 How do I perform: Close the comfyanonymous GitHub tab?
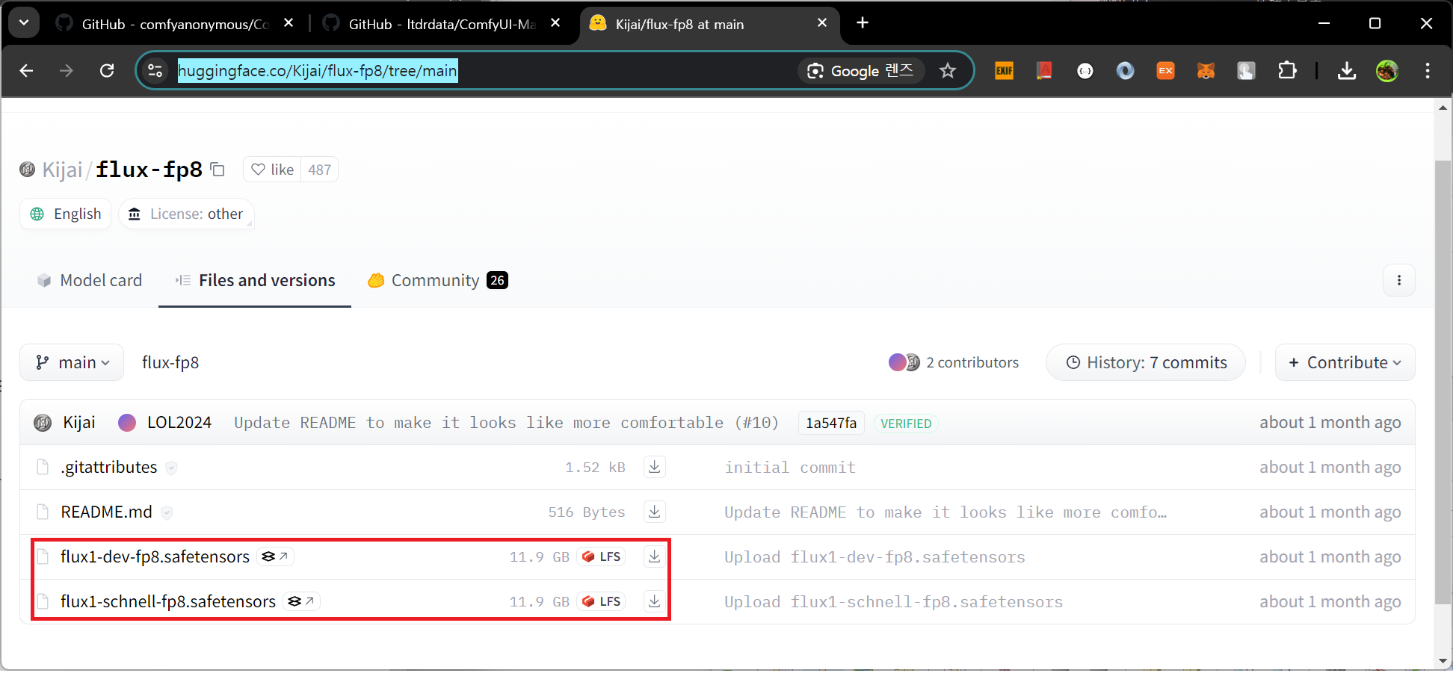click(289, 23)
